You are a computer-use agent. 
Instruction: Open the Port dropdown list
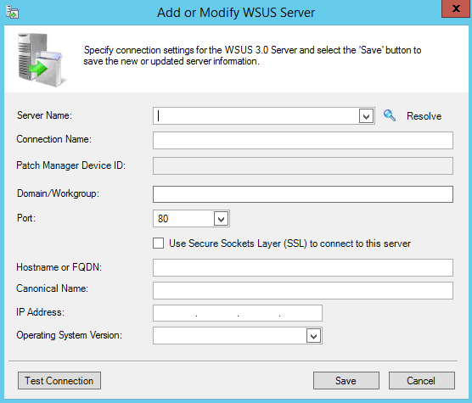(222, 219)
